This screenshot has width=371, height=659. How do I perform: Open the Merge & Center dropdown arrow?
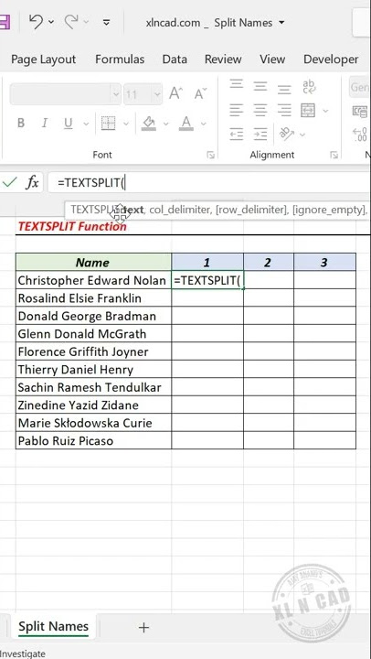(325, 111)
